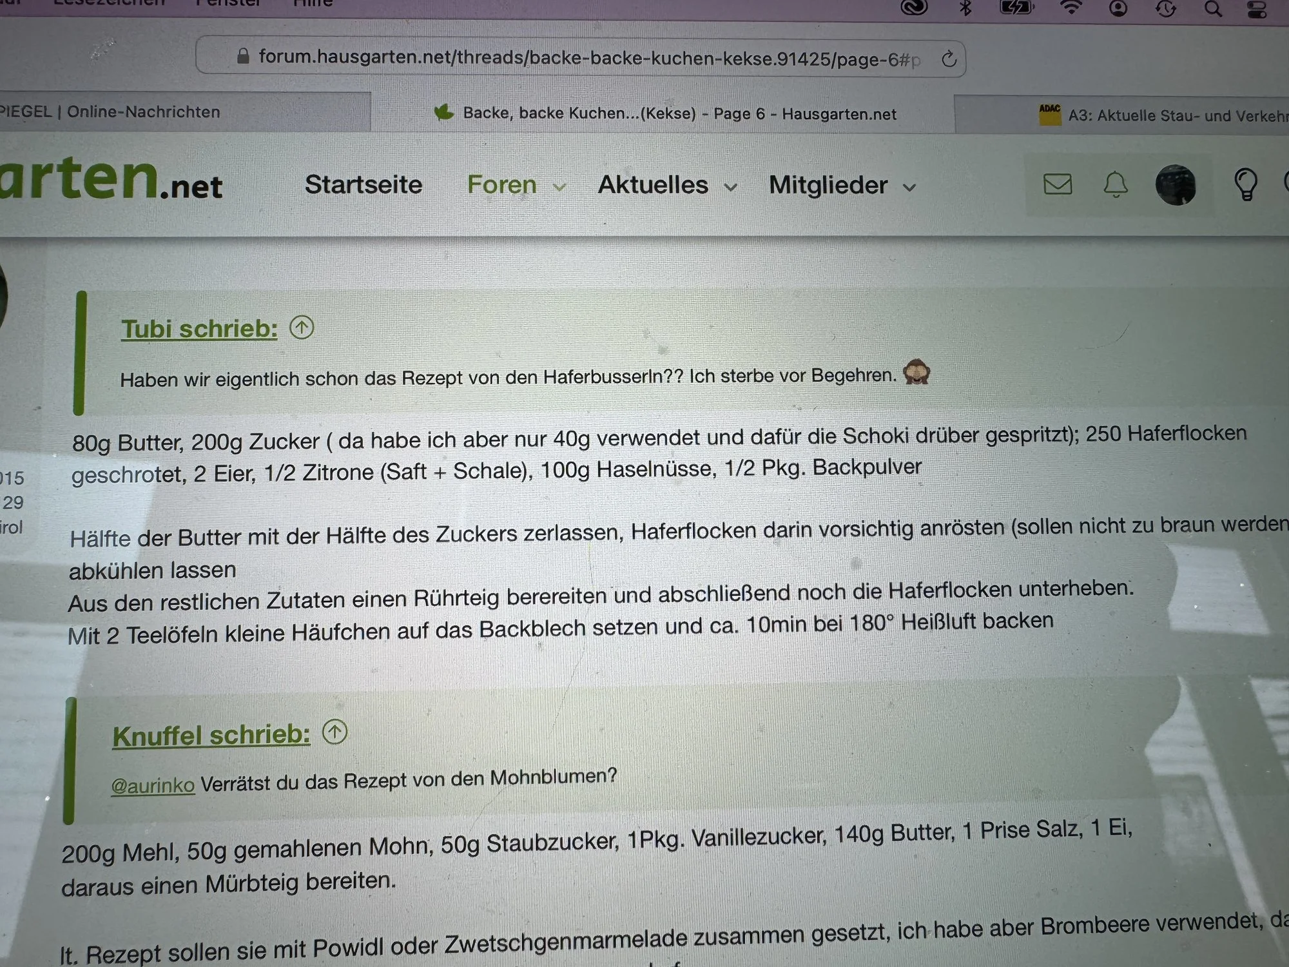The width and height of the screenshot is (1289, 967).
Task: Open the Wi-Fi status menu
Action: pos(1071,8)
